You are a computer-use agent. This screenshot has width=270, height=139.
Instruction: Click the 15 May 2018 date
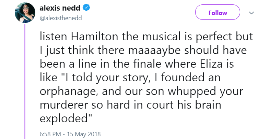pos(83,133)
